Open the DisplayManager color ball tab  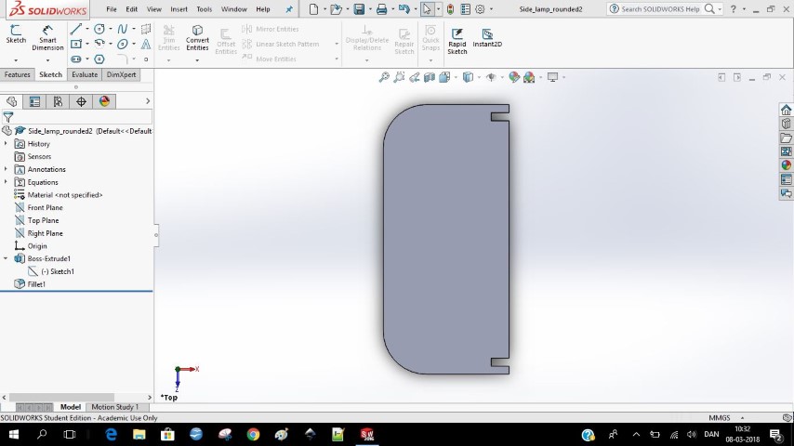point(104,102)
